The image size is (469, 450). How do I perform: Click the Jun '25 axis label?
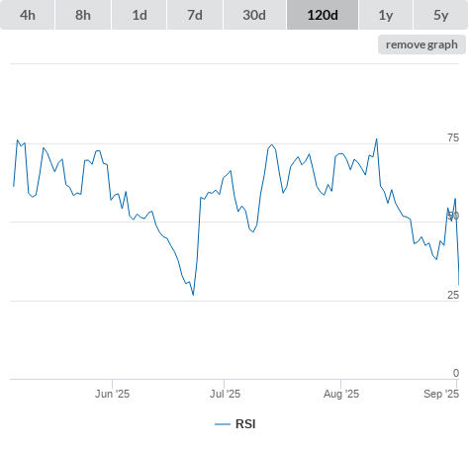[112, 394]
